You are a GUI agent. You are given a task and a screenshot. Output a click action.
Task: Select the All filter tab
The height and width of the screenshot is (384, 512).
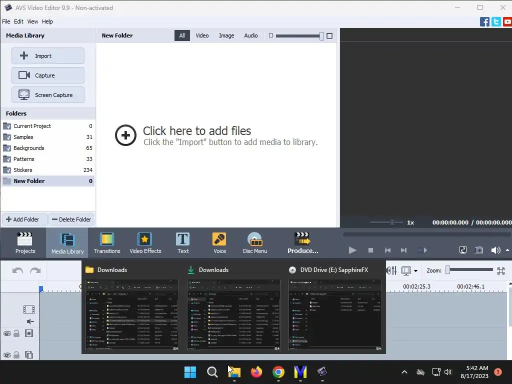tap(182, 35)
